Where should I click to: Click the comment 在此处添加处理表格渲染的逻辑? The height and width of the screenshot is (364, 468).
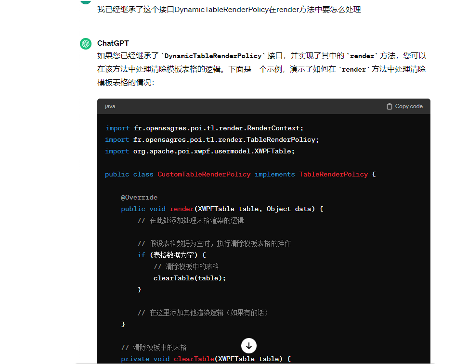click(x=190, y=221)
